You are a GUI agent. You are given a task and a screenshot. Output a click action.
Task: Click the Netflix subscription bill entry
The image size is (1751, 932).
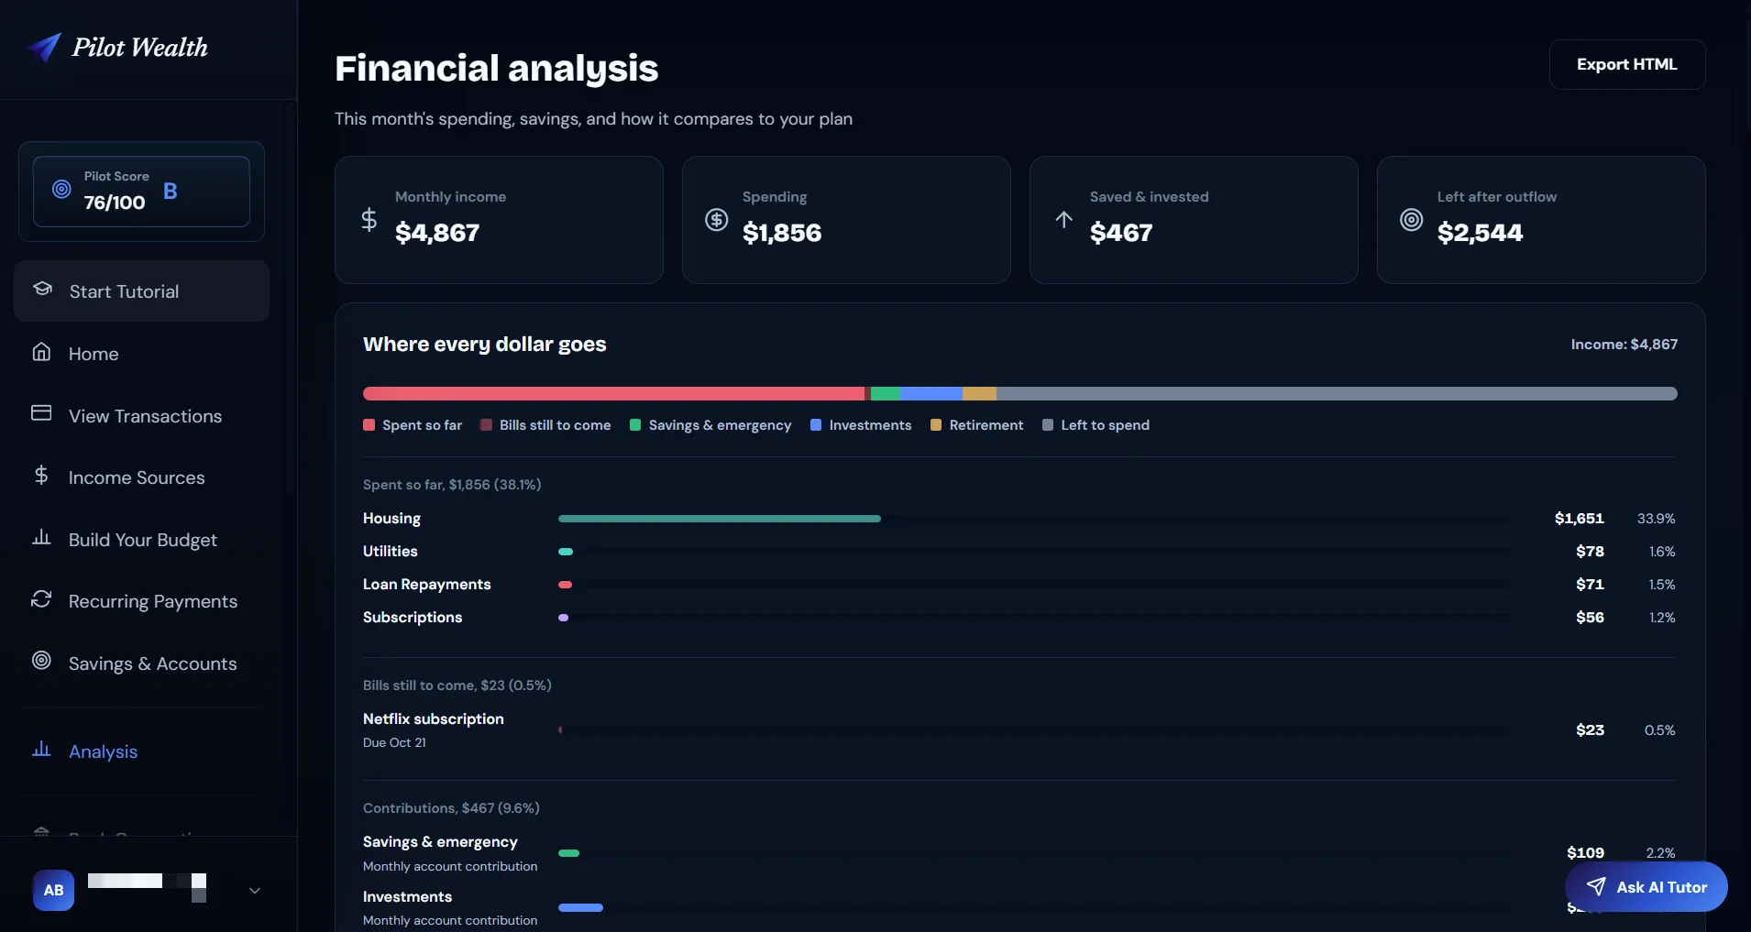pyautogui.click(x=434, y=719)
